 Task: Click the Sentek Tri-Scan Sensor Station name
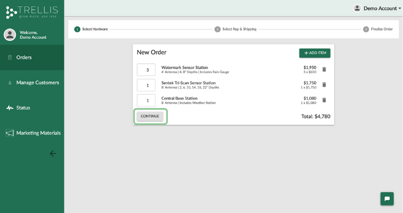coord(188,83)
